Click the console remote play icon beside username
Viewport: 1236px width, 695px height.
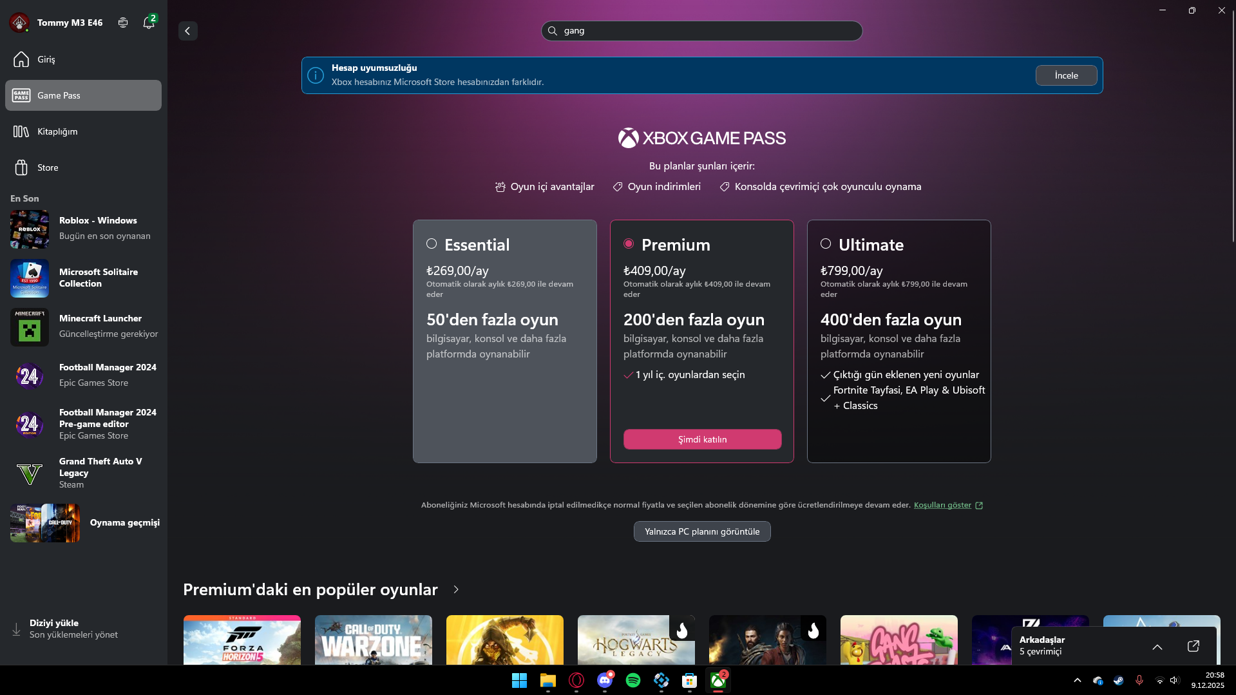pyautogui.click(x=123, y=23)
